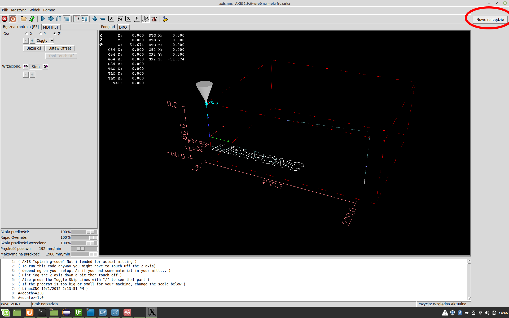
Task: Open a G-code file via folder icon
Action: click(x=24, y=19)
